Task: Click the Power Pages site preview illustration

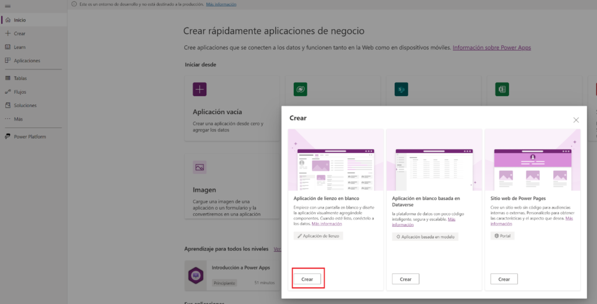Action: (533, 160)
